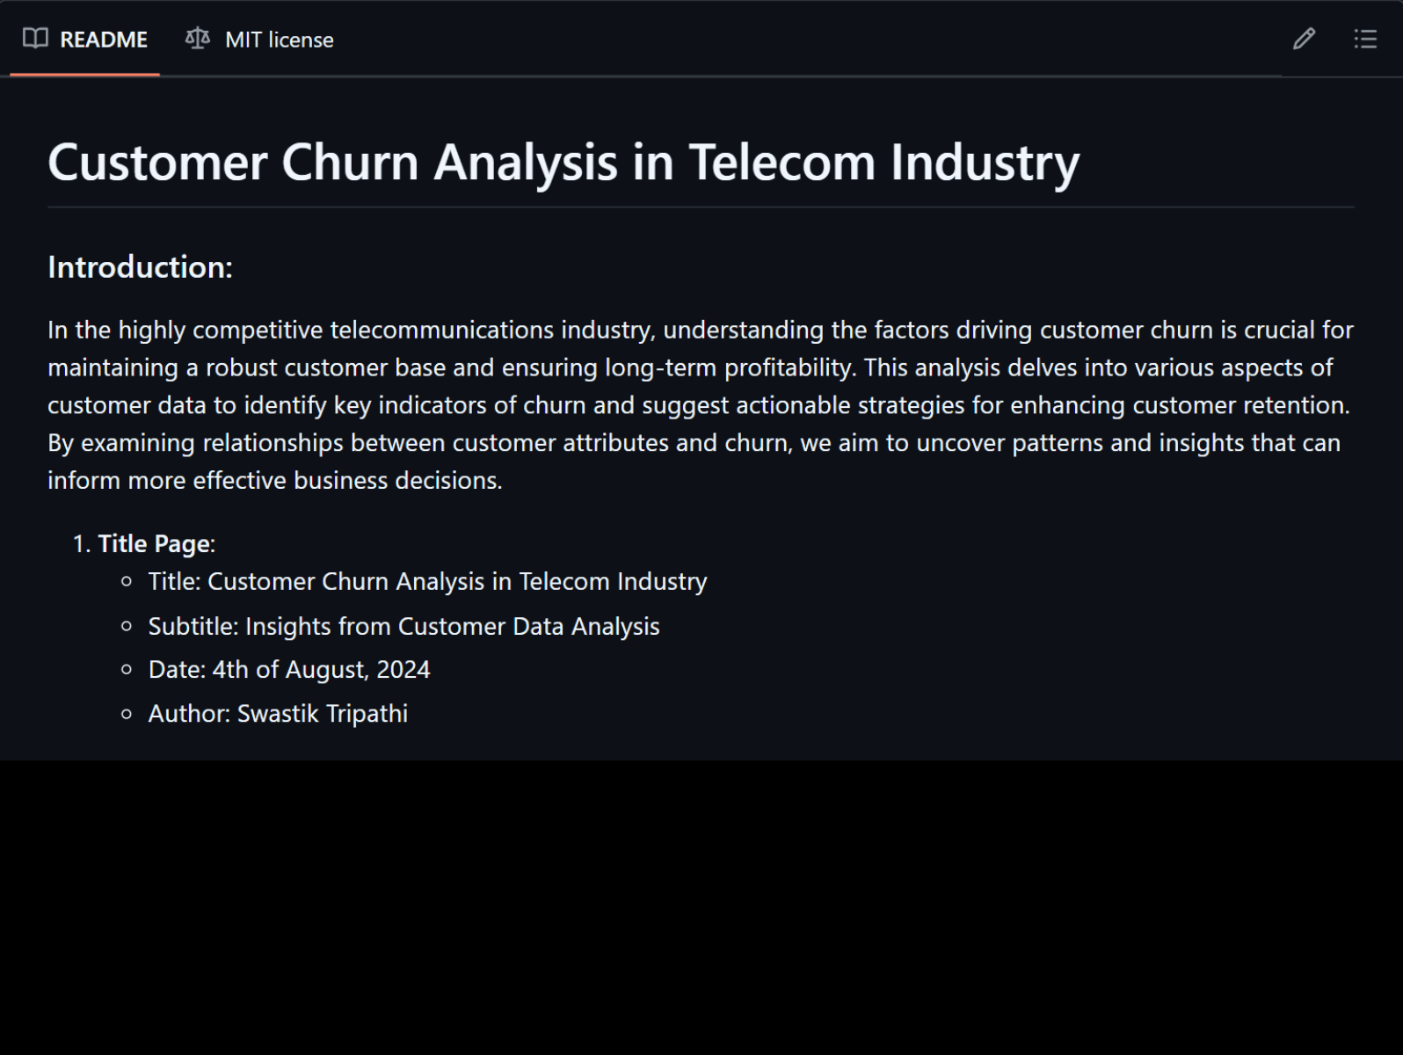Click the Date: 4th of August, 2024 line
The height and width of the screenshot is (1055, 1403).
[289, 669]
